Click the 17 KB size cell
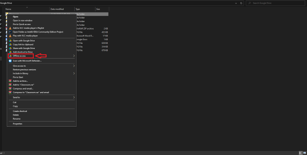 [105, 36]
